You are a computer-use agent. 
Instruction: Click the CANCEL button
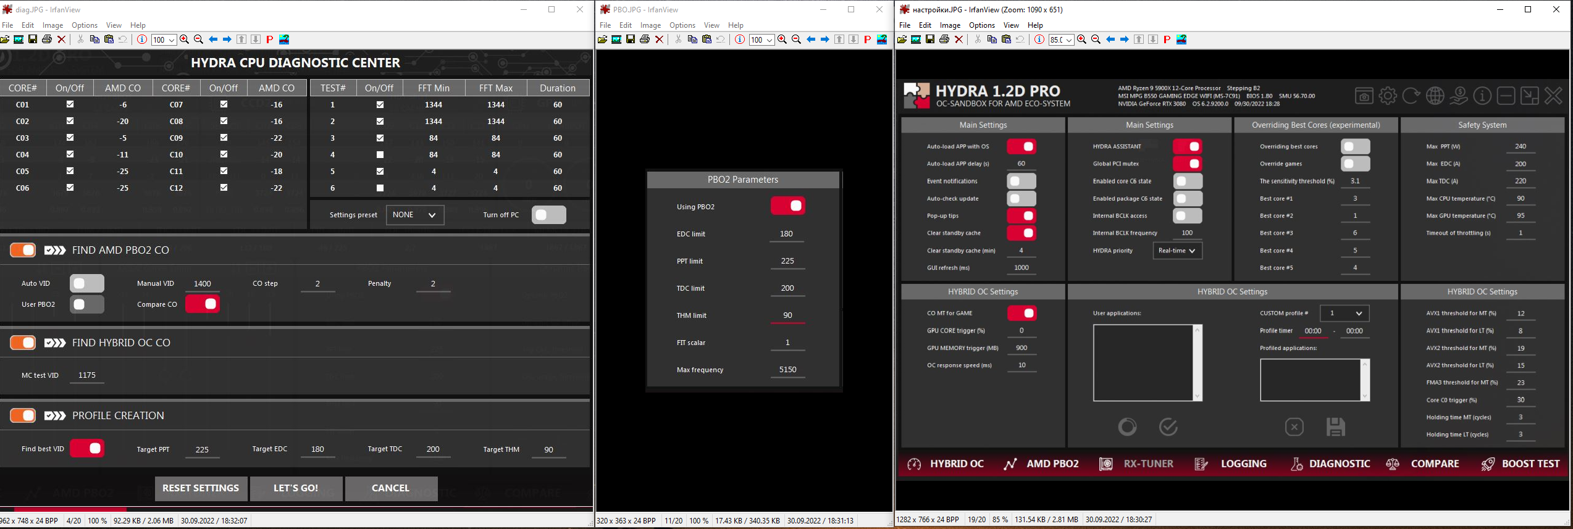coord(391,488)
